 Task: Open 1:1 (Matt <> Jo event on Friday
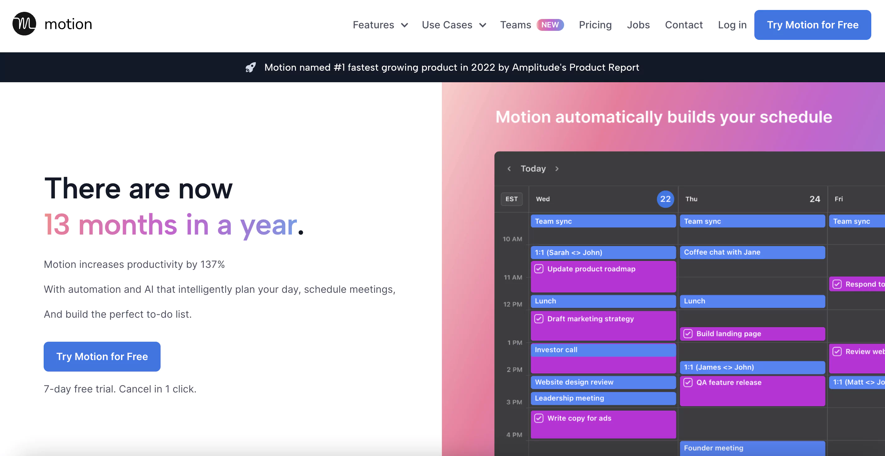(857, 382)
